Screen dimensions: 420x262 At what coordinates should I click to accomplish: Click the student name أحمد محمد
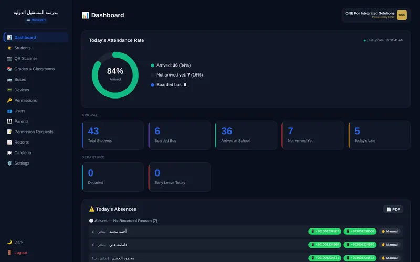click(118, 231)
